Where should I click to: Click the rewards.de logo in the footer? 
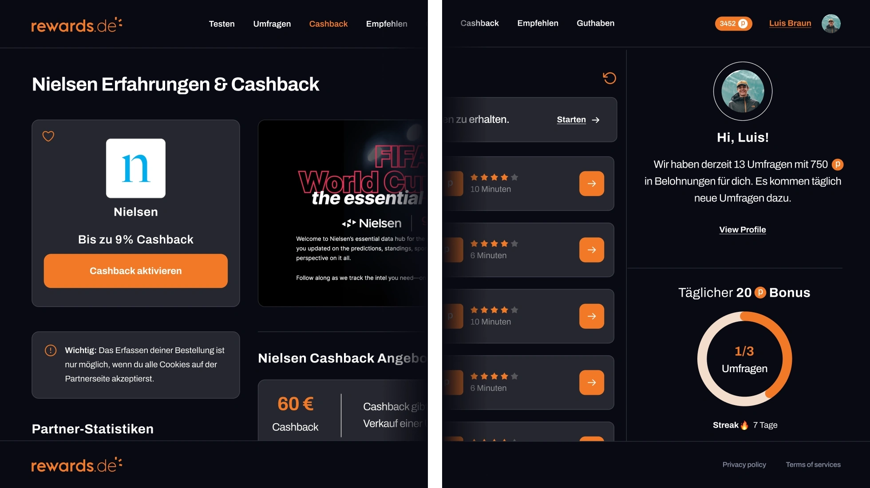pos(76,465)
